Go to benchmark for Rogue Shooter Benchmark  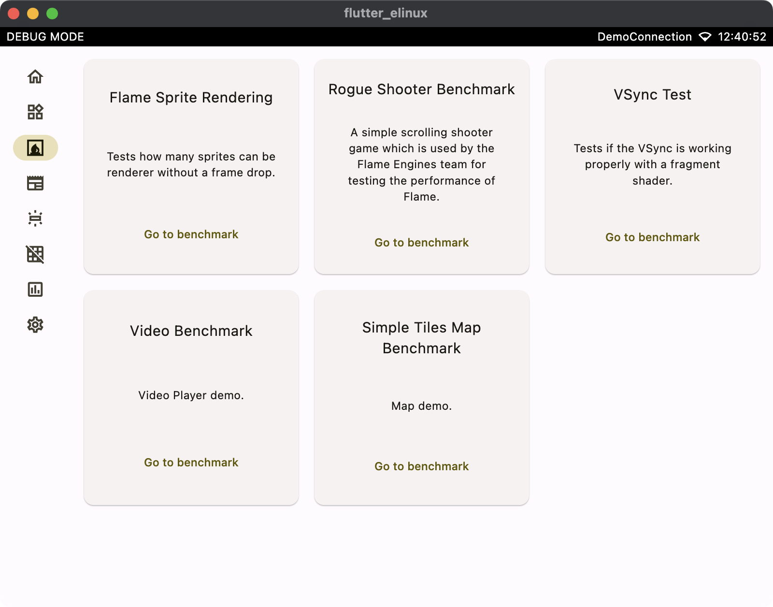click(422, 243)
